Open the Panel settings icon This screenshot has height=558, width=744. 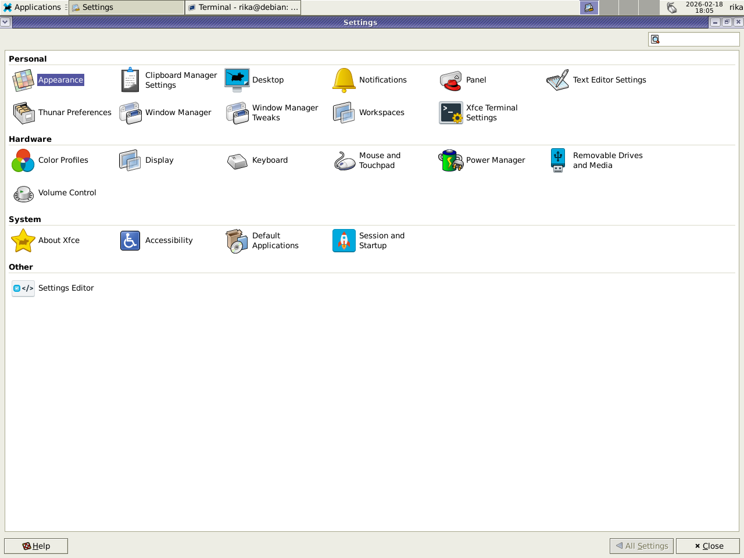(451, 80)
